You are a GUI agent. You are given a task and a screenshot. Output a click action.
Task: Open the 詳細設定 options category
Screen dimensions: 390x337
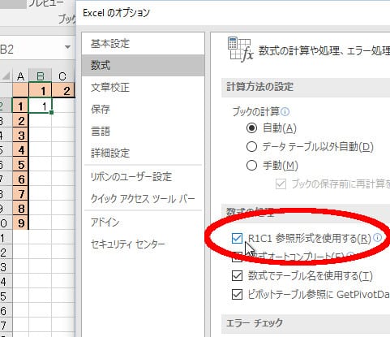click(144, 153)
